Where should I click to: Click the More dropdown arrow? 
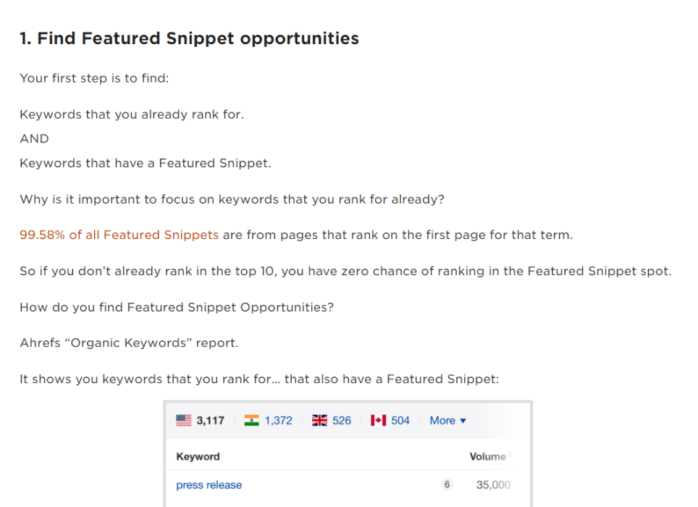463,421
